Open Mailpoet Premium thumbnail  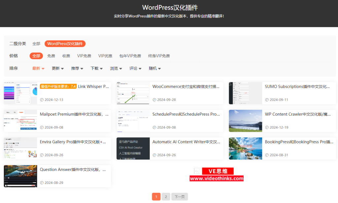point(20,121)
